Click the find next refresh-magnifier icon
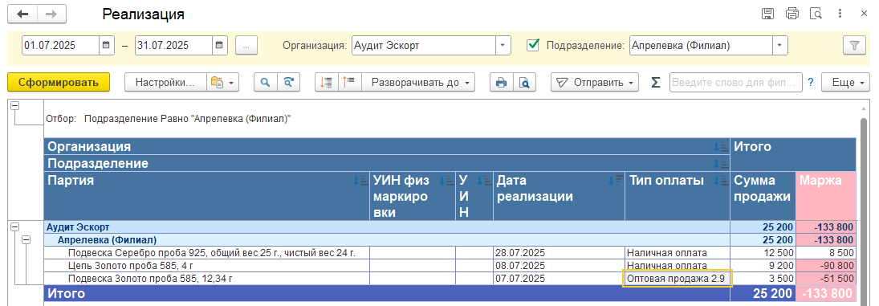This screenshot has width=879, height=306. tap(288, 83)
